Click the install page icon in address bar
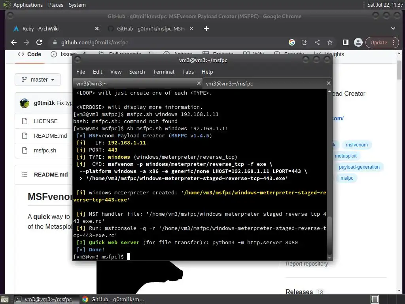 click(305, 42)
